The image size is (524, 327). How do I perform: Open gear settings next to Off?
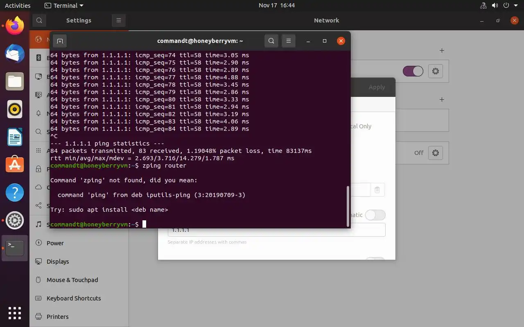pyautogui.click(x=436, y=153)
